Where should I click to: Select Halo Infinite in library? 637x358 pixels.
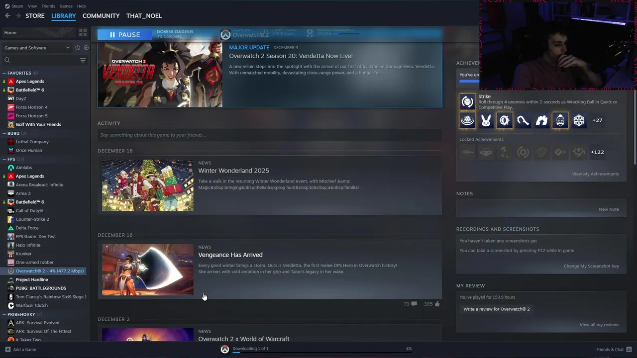coord(28,245)
